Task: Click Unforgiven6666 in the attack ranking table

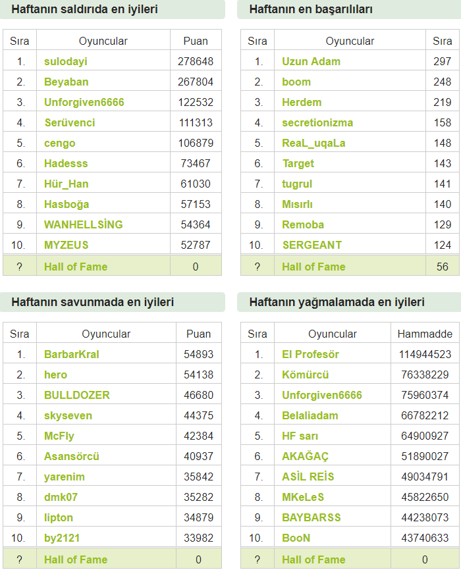Action: pos(84,102)
